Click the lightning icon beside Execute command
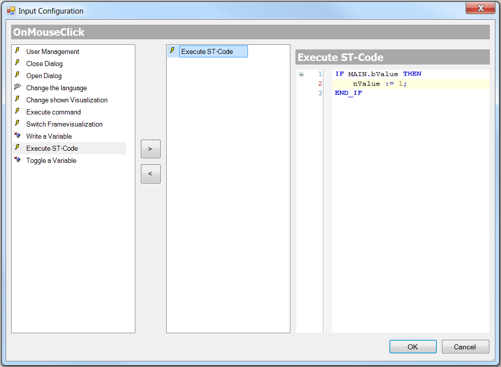Image resolution: width=501 pixels, height=367 pixels. pos(17,111)
